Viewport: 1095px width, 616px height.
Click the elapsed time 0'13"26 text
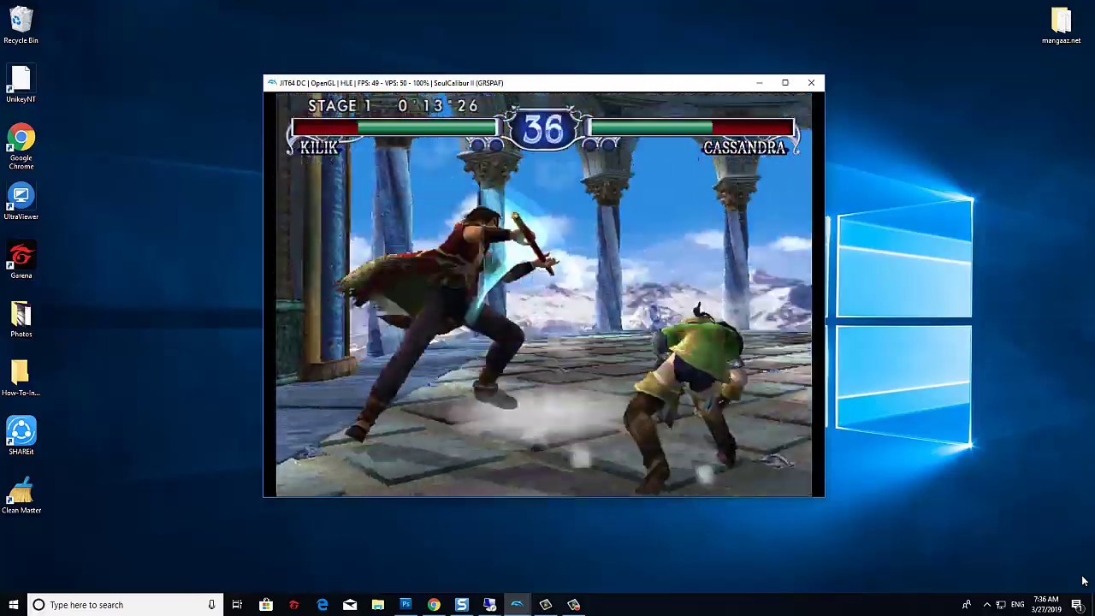pos(438,106)
